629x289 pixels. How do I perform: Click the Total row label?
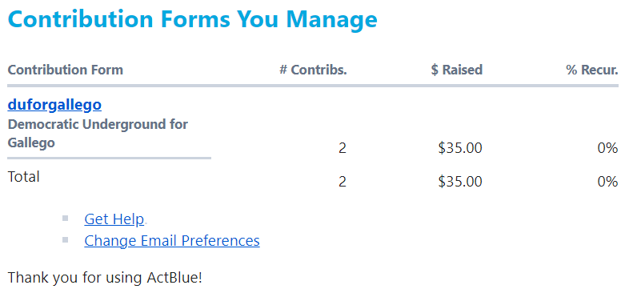pos(24,177)
